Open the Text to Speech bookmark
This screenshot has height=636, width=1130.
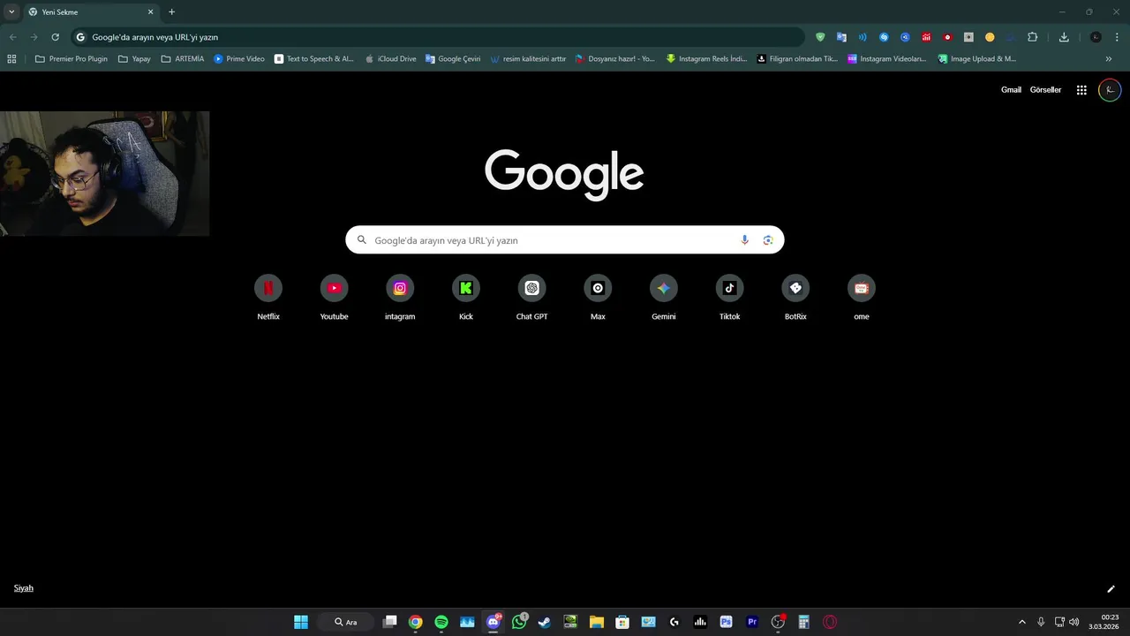pos(314,59)
